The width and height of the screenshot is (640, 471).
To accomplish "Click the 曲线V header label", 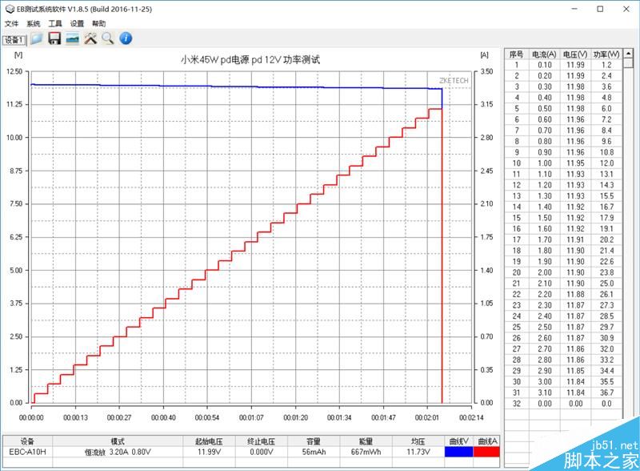I will pos(458,441).
